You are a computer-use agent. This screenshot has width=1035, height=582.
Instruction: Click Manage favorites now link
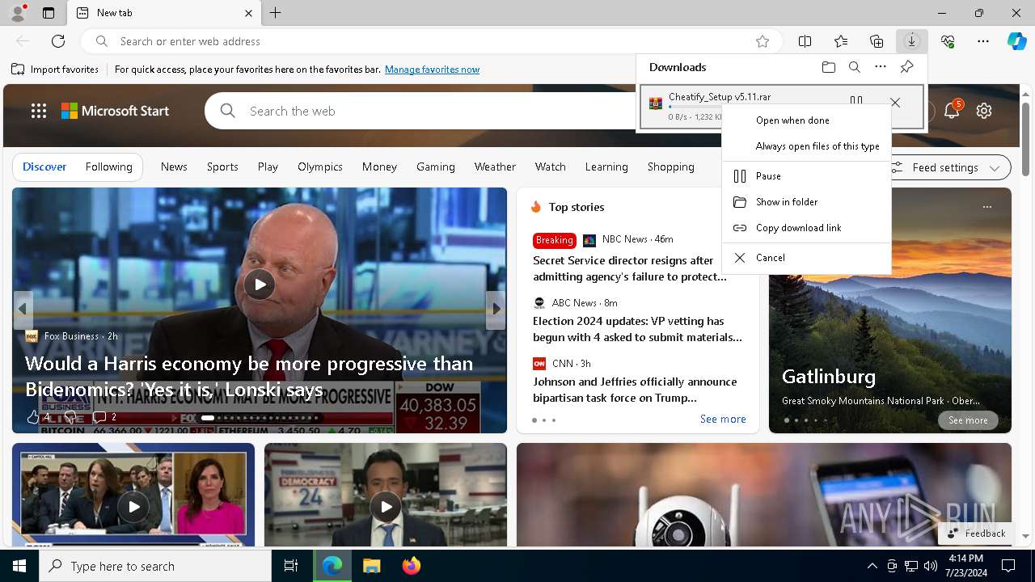pyautogui.click(x=432, y=70)
